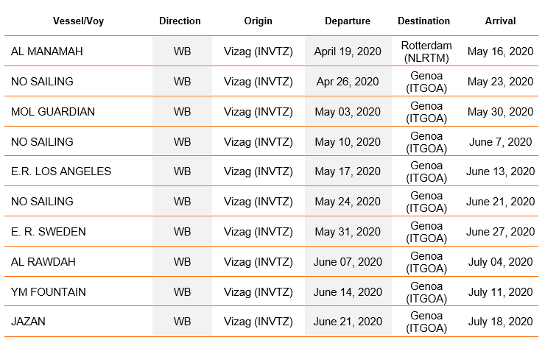Select the Departure column header
Screen dimensions: 545x354
click(348, 21)
